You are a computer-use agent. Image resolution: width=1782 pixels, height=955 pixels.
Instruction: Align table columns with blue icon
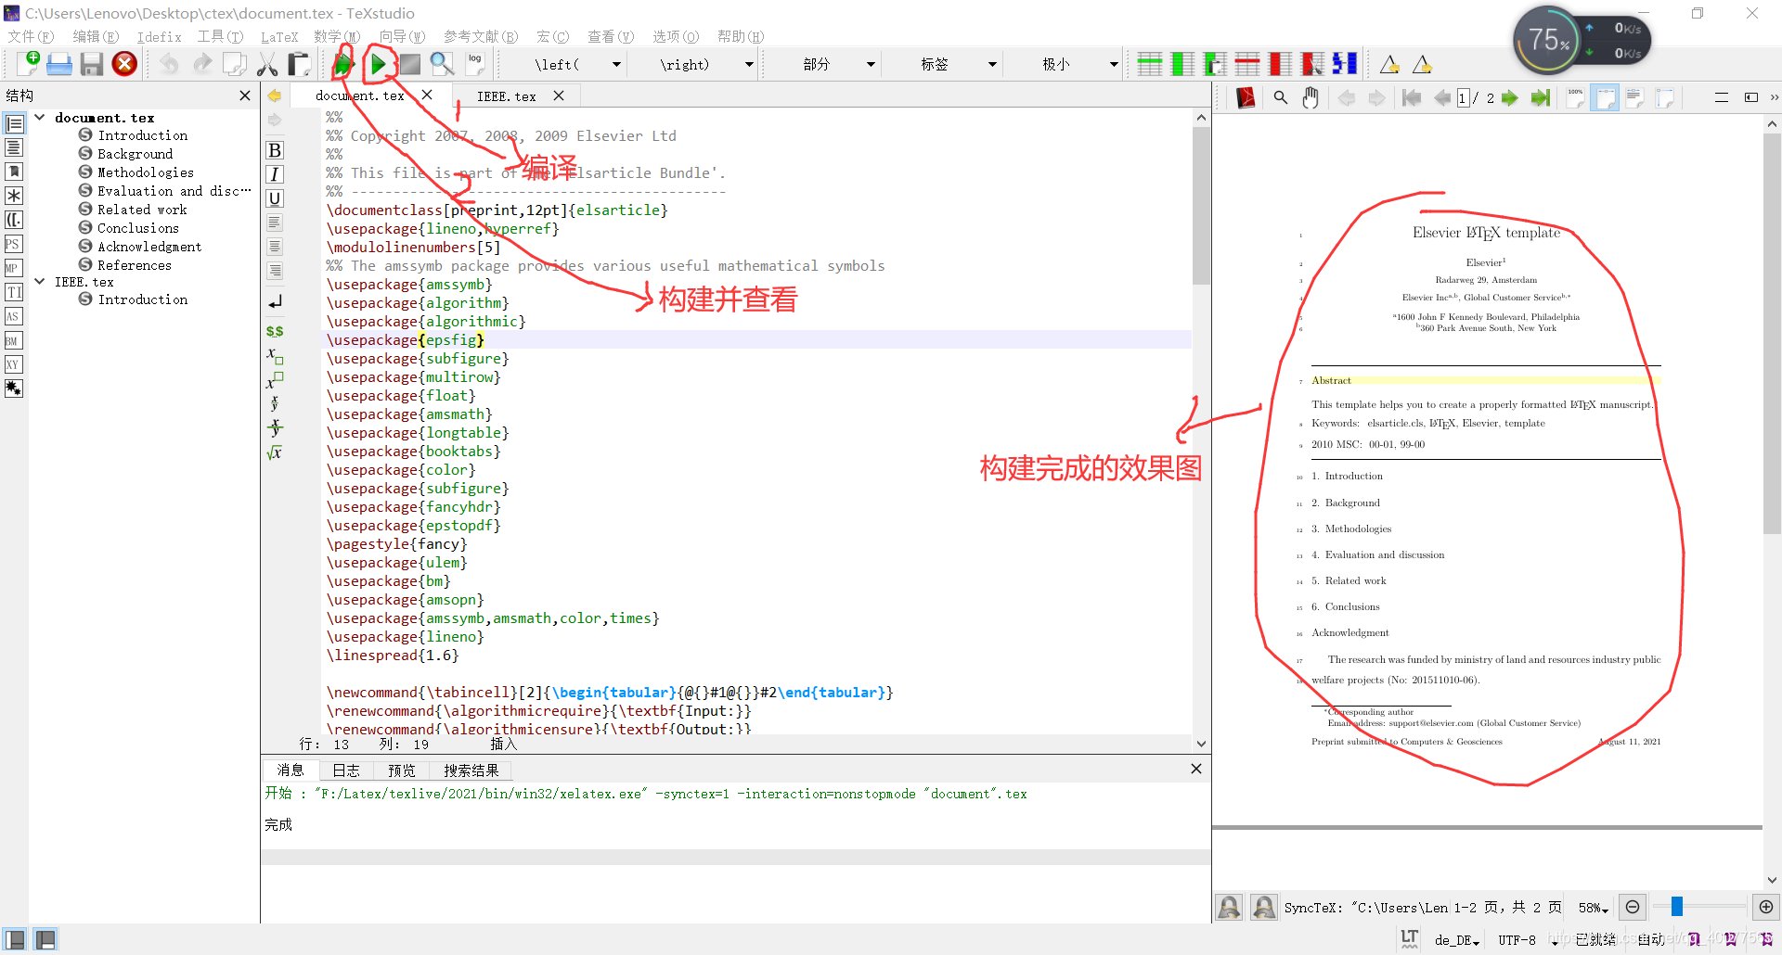1345,64
